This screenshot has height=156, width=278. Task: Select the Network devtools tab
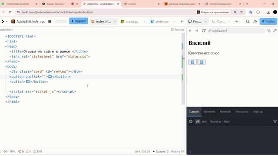[225, 112]
